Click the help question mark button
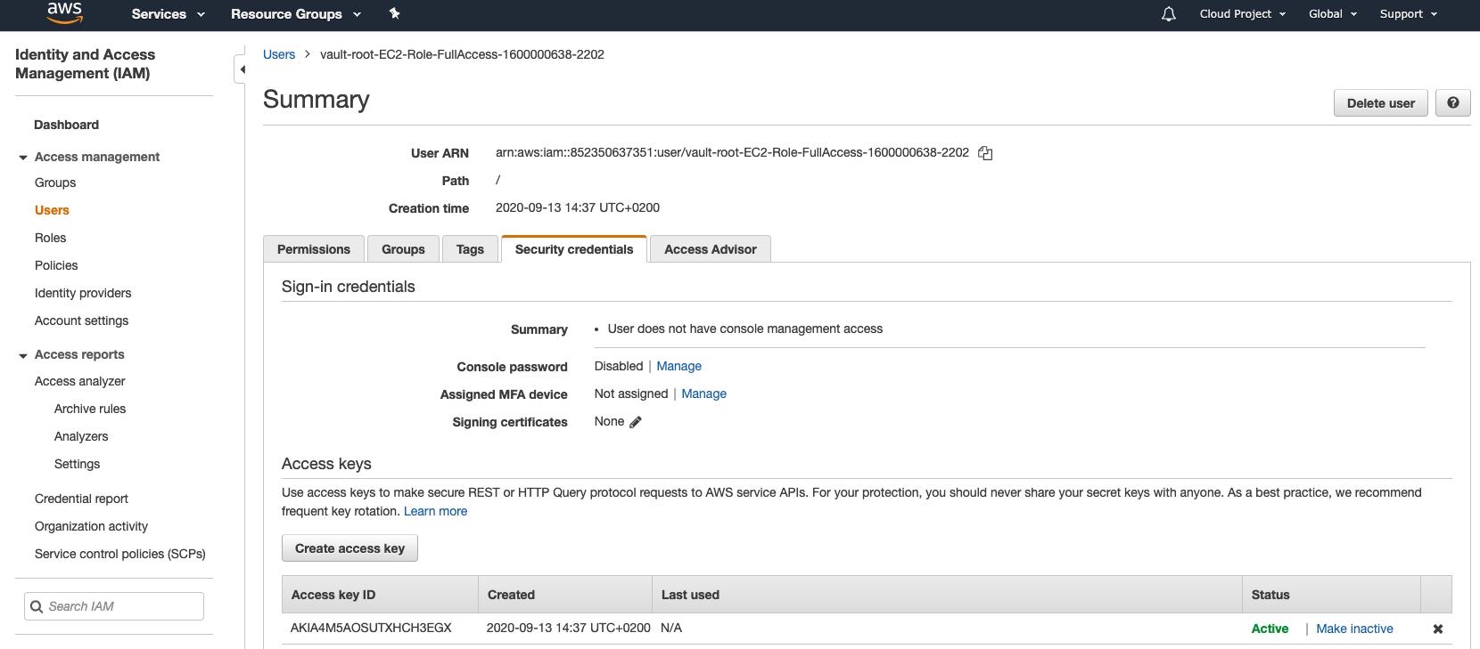1480x649 pixels. (1452, 103)
